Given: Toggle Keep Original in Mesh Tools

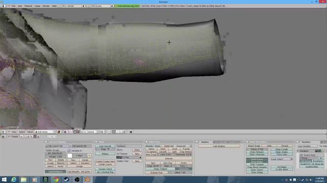Looking at the screenshot, I should [x=160, y=169].
